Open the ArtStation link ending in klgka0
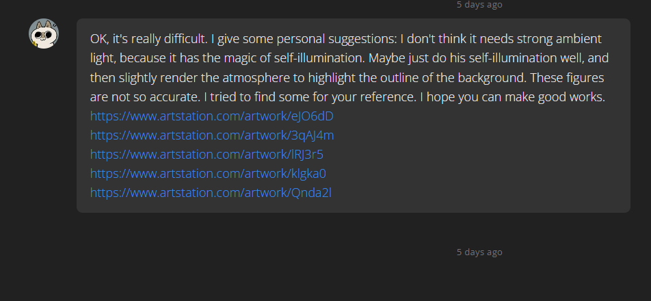This screenshot has height=301, width=651. point(208,173)
